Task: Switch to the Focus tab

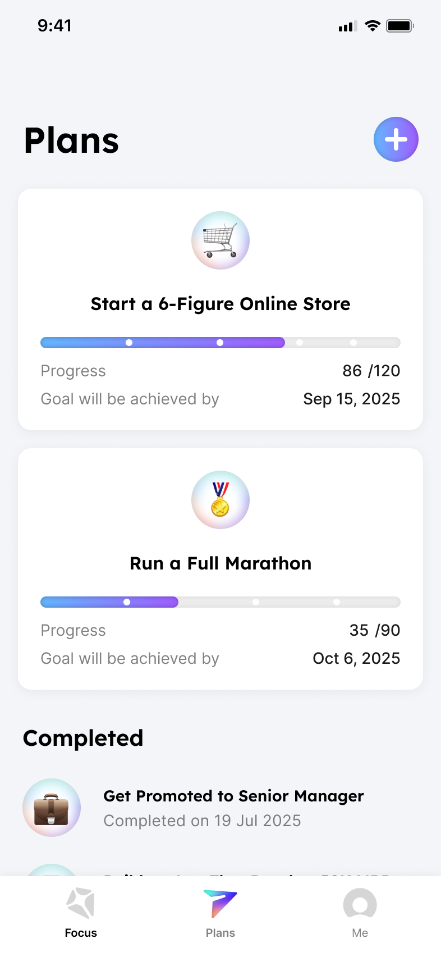Action: tap(81, 933)
